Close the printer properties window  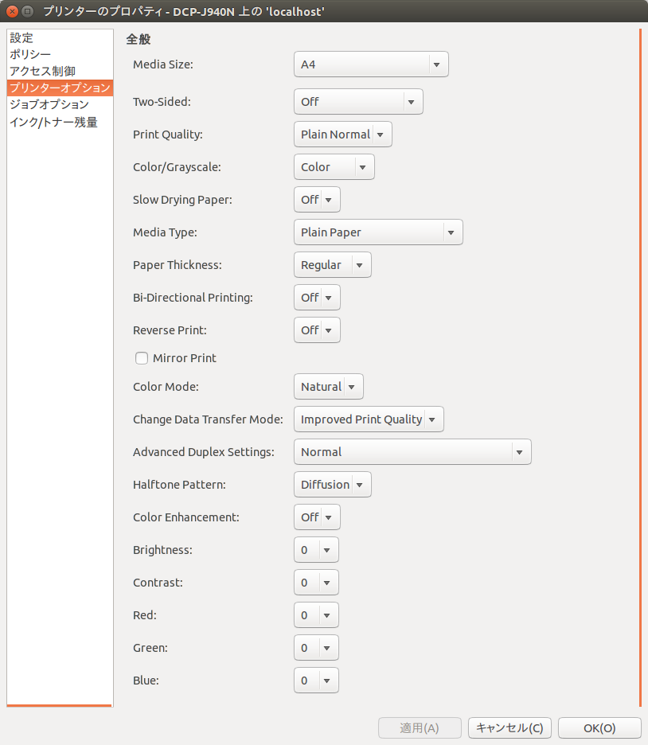click(13, 11)
